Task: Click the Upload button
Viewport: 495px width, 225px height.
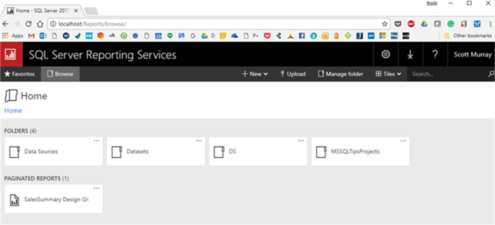Action: [293, 74]
